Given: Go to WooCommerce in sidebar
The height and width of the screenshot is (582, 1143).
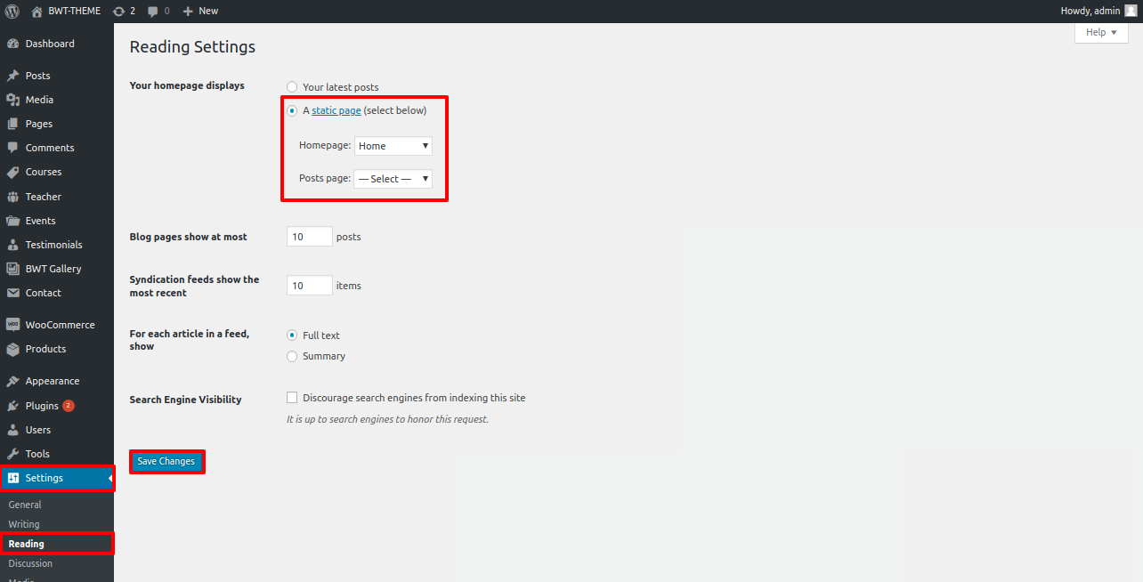Looking at the screenshot, I should [60, 325].
